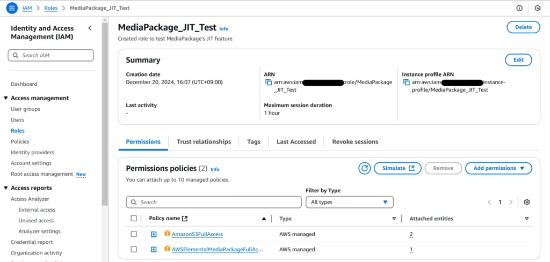Open Root access management in sidebar
The image size is (550, 262).
pyautogui.click(x=42, y=174)
